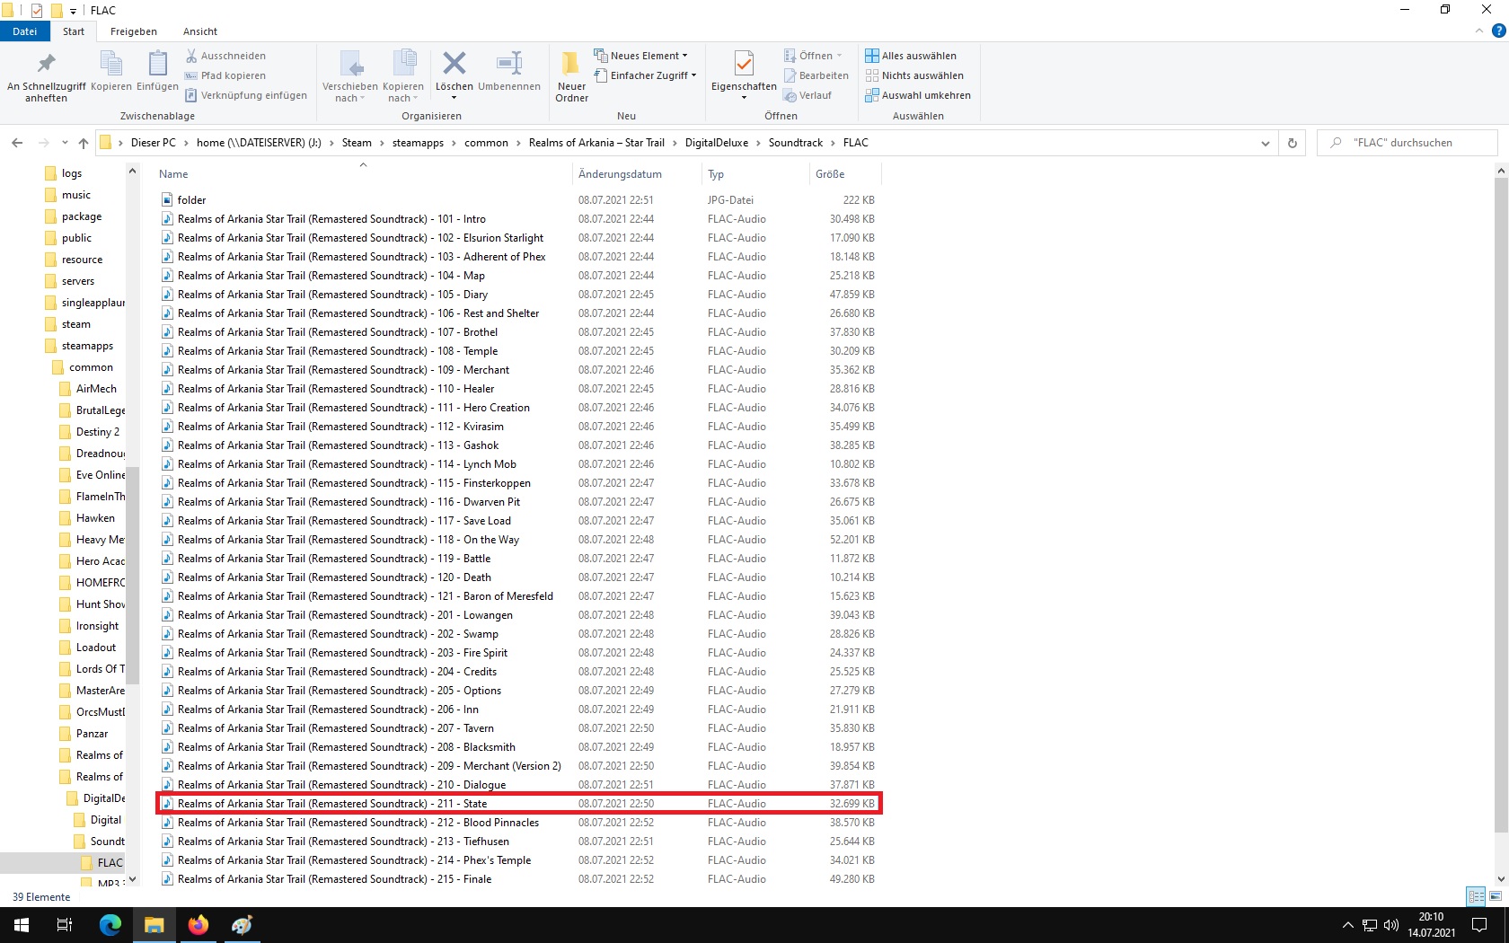Open Kopieren nach menu
Screen dimensions: 1509x943
(x=403, y=76)
